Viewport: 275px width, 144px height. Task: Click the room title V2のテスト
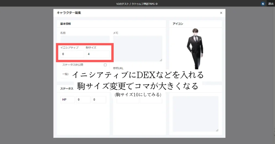coord(122,4)
